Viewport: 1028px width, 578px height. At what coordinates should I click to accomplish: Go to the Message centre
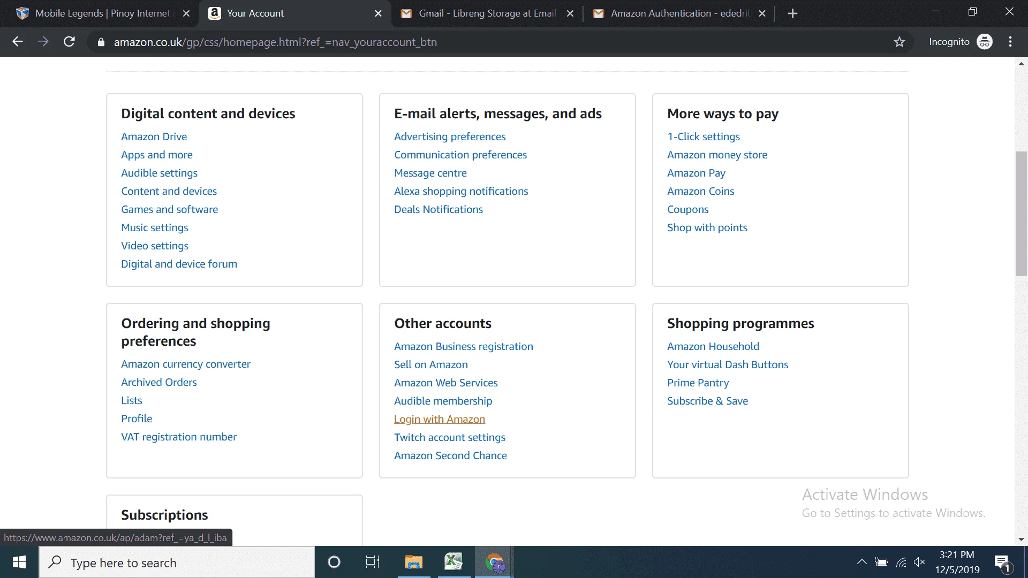click(x=430, y=173)
